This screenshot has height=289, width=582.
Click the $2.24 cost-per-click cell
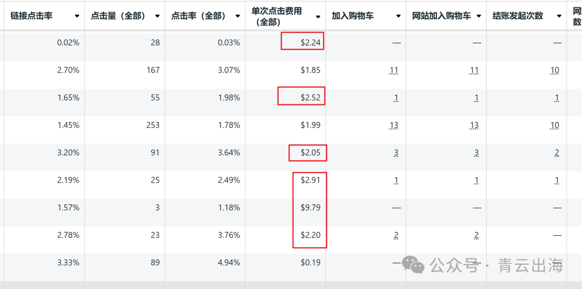click(x=310, y=42)
